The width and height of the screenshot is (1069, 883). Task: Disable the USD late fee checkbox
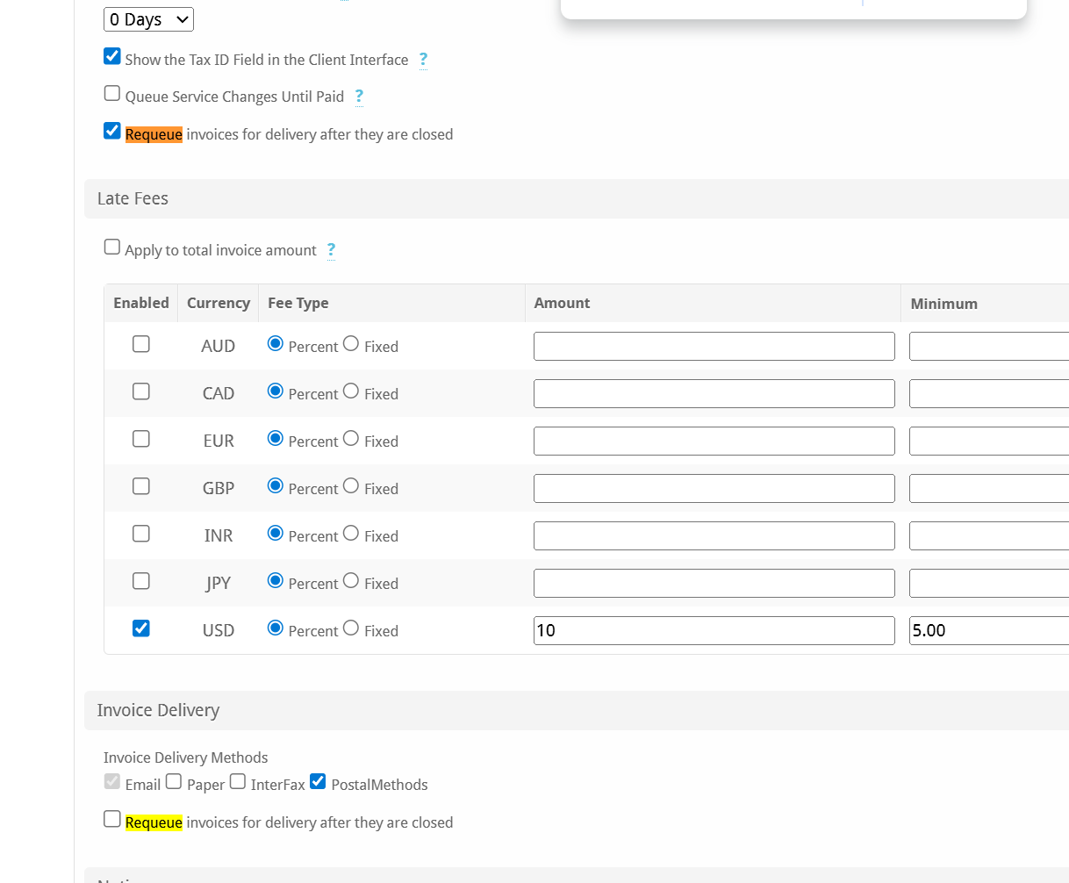click(141, 628)
